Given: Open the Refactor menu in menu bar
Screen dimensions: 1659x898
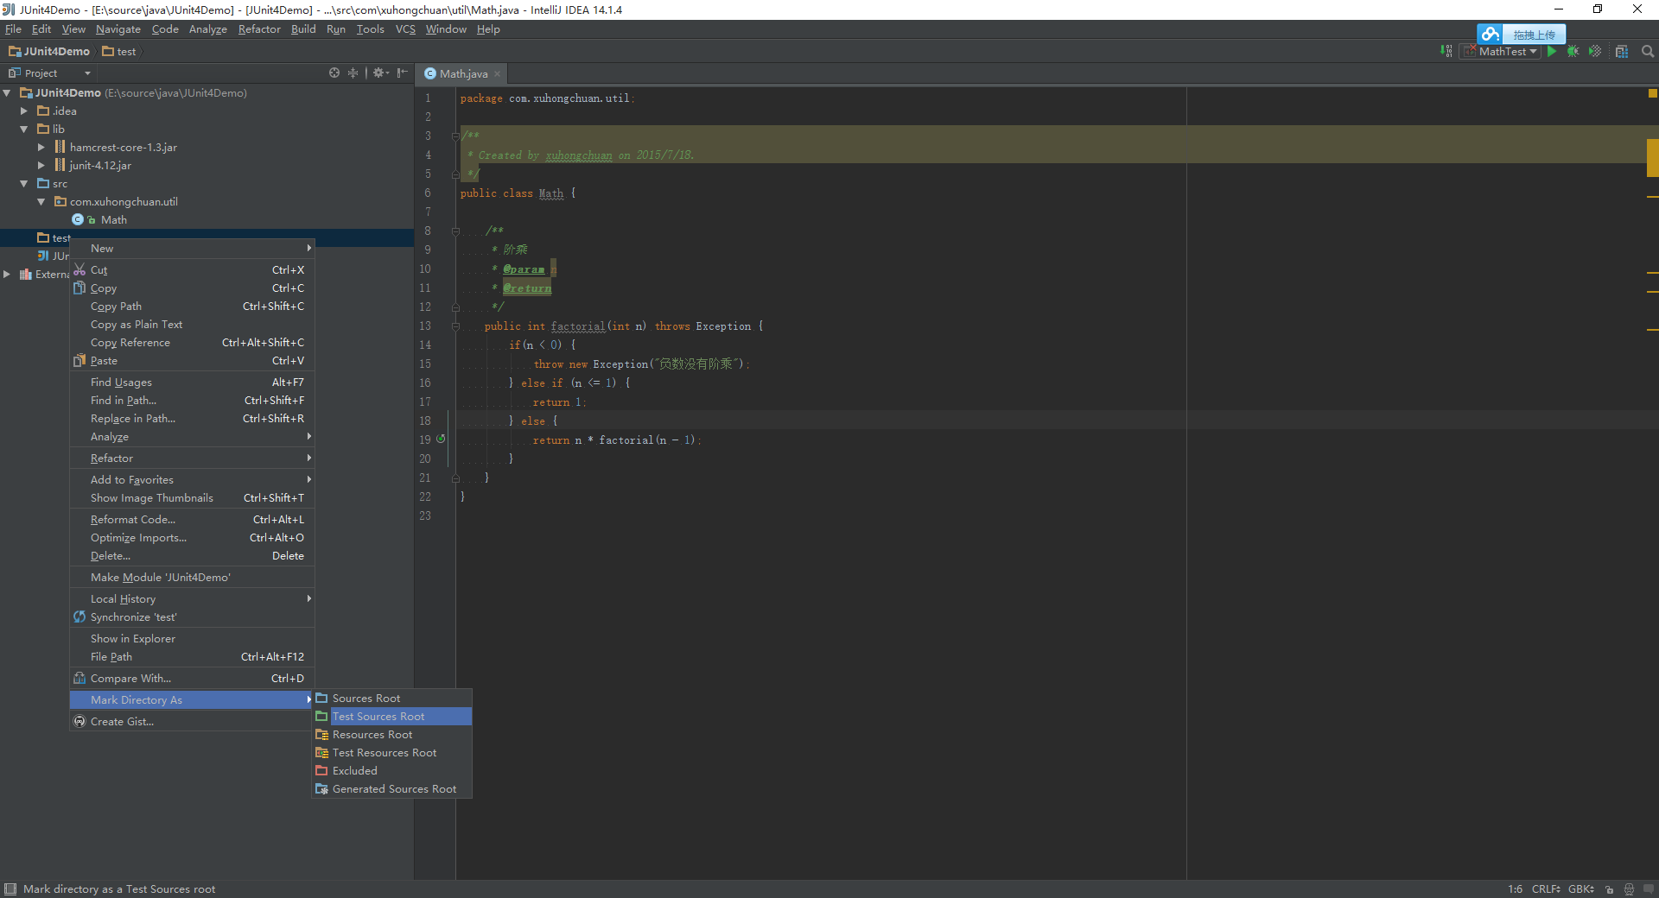Looking at the screenshot, I should click(259, 29).
